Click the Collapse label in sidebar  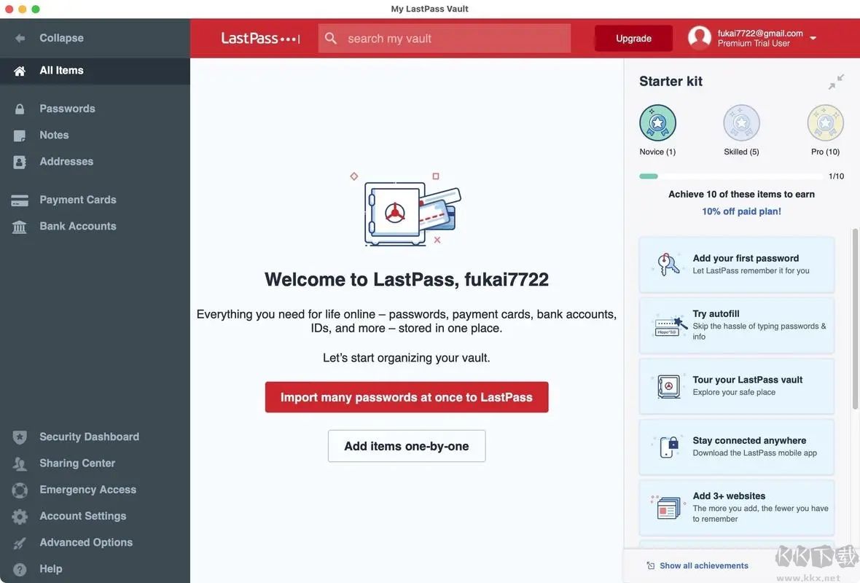(61, 38)
